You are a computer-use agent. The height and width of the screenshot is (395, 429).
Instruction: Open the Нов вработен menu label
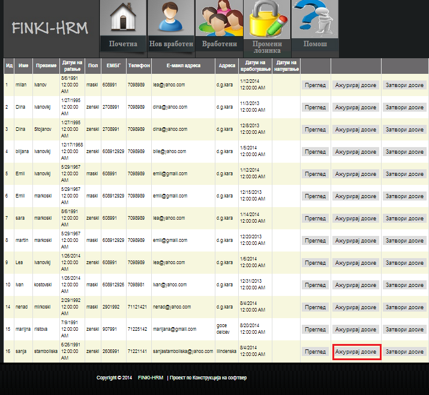pyautogui.click(x=171, y=44)
